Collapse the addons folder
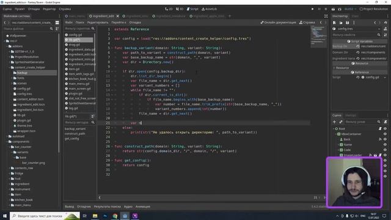391x220 pixels. pos(7,46)
